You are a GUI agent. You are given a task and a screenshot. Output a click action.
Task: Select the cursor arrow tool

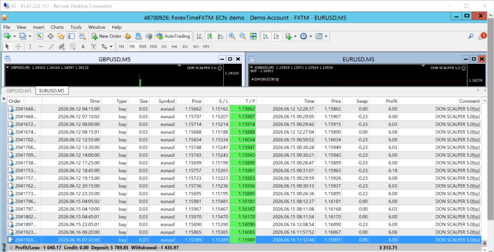tap(8, 47)
